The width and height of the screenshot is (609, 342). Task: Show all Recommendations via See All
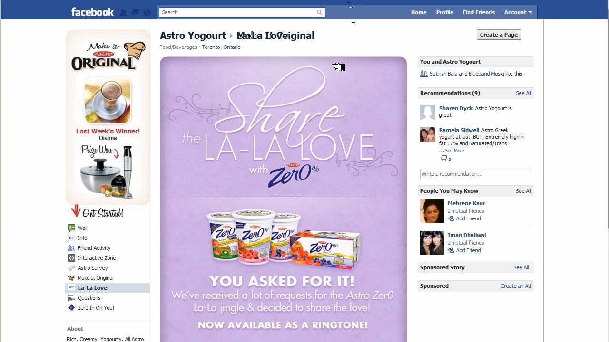click(523, 93)
